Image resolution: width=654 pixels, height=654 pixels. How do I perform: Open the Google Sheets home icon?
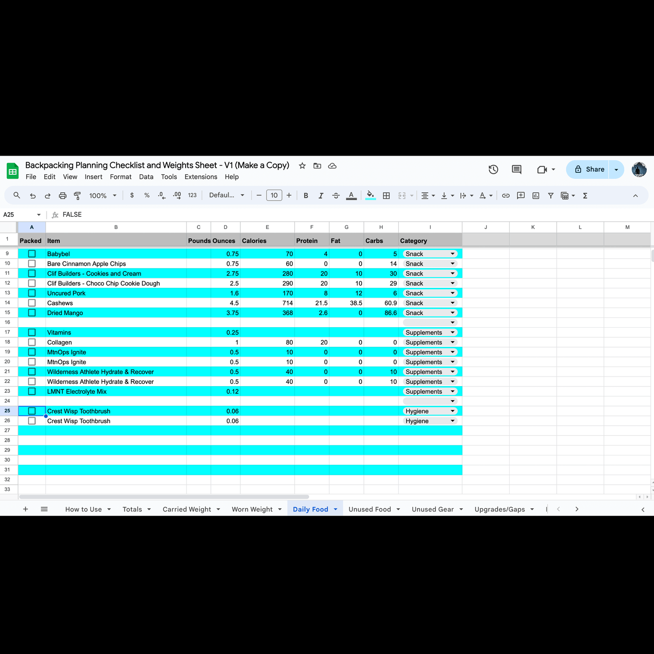point(13,171)
